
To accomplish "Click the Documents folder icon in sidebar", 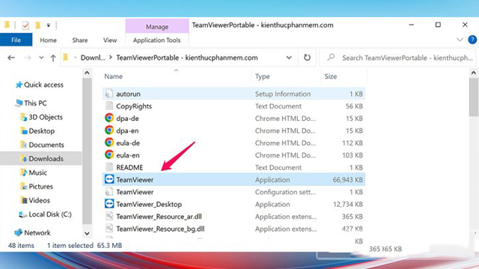I will [23, 144].
